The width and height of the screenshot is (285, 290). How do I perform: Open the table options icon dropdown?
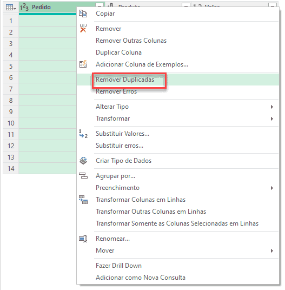coord(11,8)
